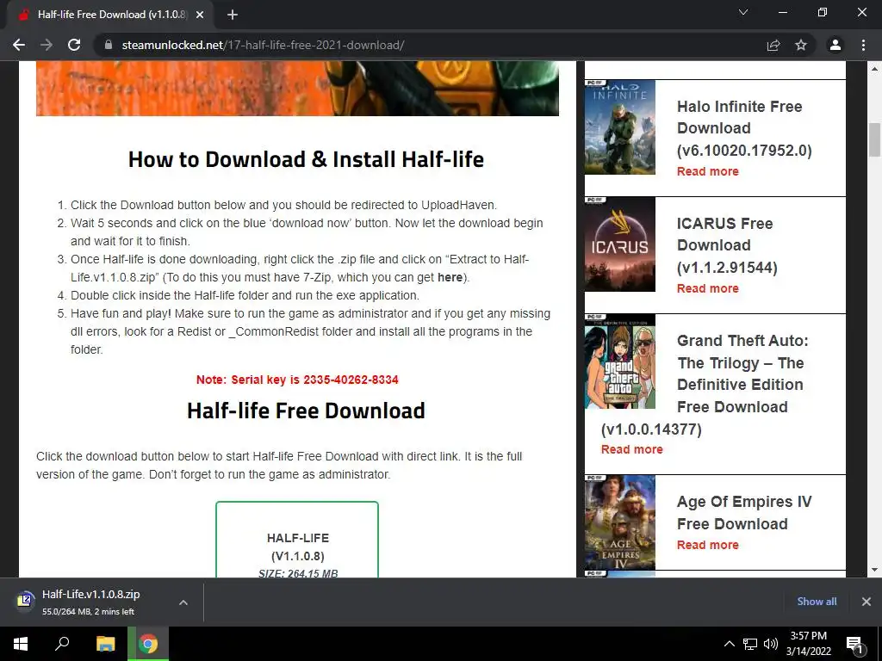Viewport: 882px width, 661px height.
Task: Click Read more under Age Of Empires IV
Action: coord(708,545)
